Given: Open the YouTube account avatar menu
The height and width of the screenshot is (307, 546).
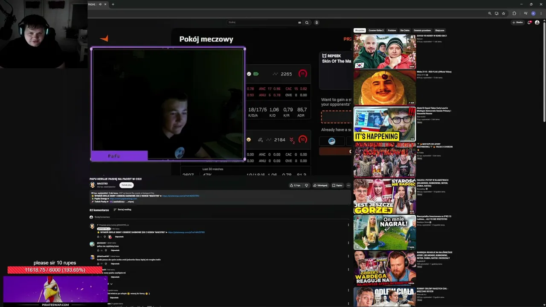Looking at the screenshot, I should (x=537, y=23).
